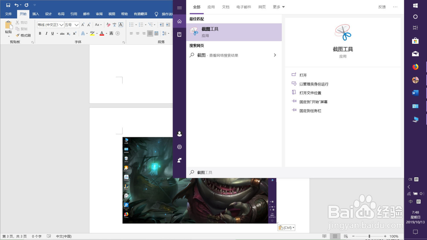Increase font size with the grow font icon
427x240 pixels.
(83, 25)
